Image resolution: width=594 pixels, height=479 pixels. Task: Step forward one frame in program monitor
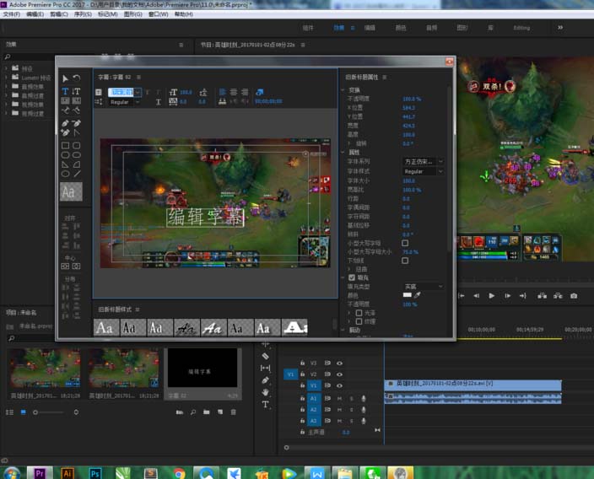coord(507,296)
